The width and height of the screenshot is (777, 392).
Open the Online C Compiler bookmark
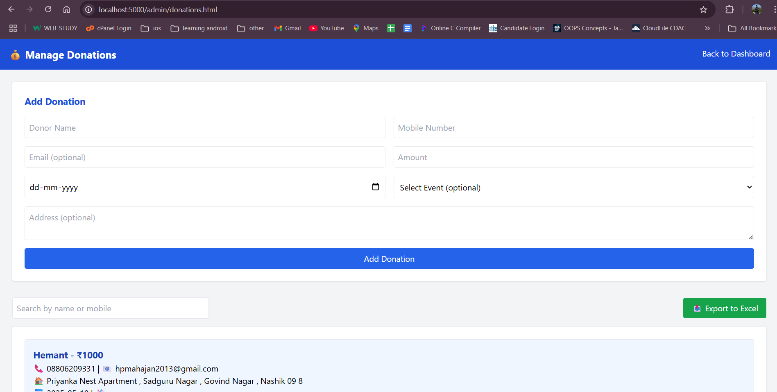point(451,28)
